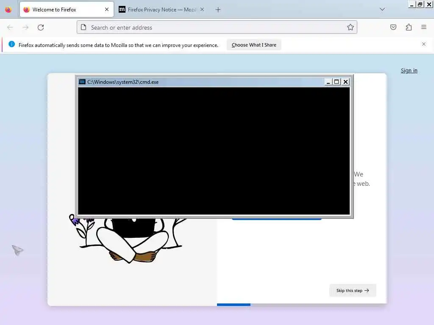Dismiss the data sharing notification bar

click(x=424, y=44)
